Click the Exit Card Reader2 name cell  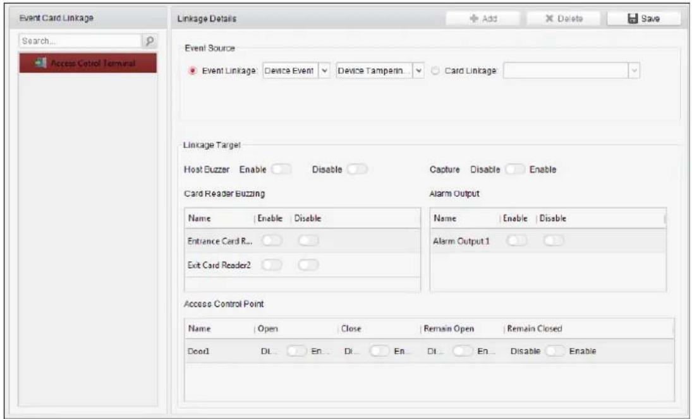point(220,265)
